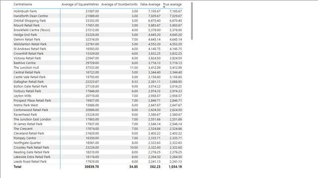Select the Crownhill Retail Park cell
318x178 pixels.
coord(28,53)
